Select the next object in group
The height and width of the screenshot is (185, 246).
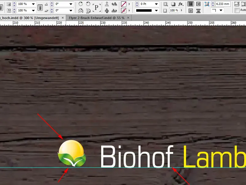[114, 10]
